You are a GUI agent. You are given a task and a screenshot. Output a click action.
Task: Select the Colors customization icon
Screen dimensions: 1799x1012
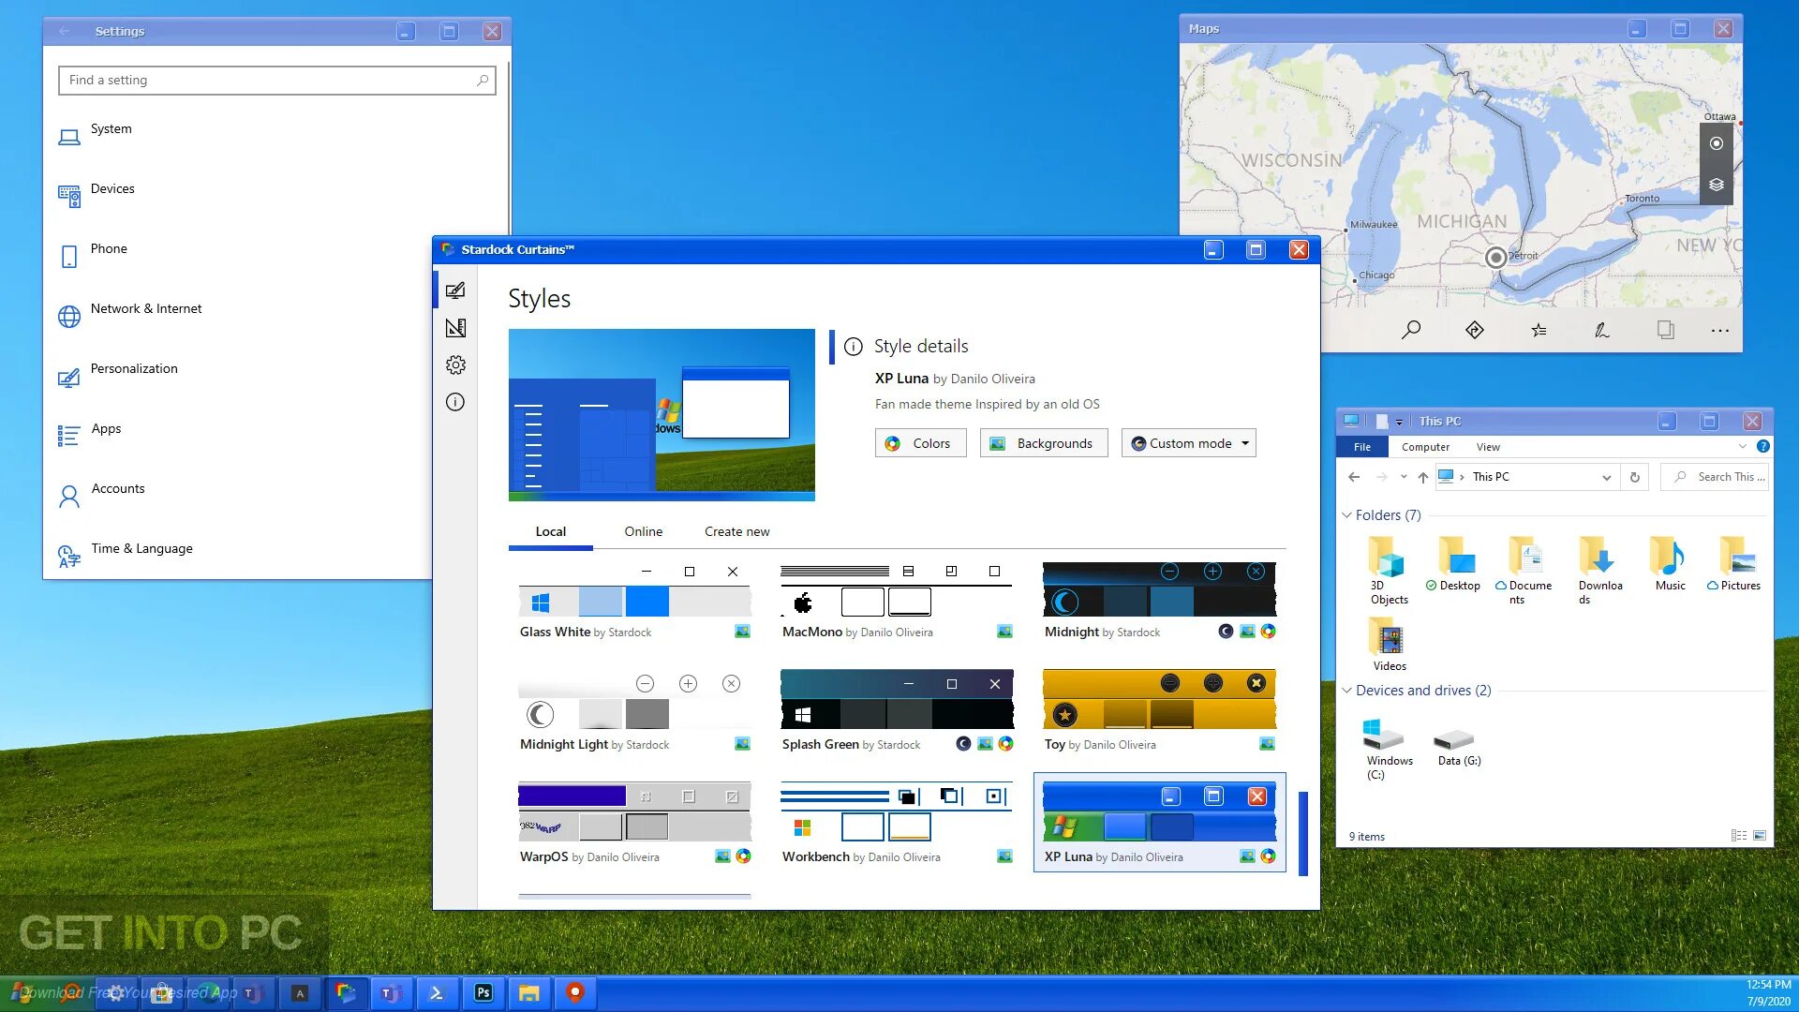tap(892, 442)
